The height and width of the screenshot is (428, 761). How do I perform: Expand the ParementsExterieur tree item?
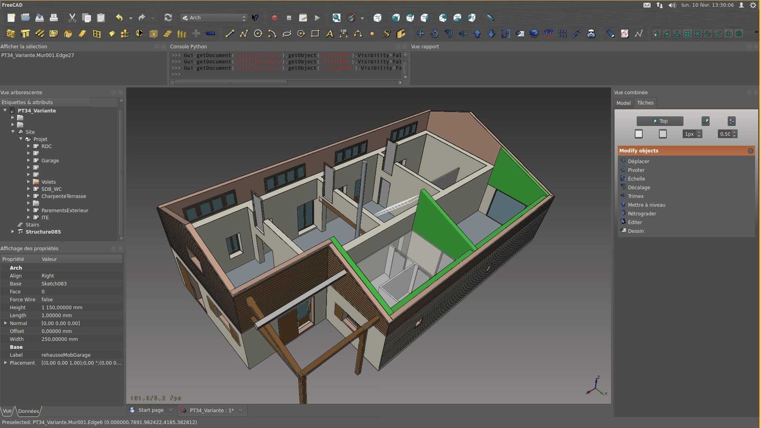coord(27,210)
